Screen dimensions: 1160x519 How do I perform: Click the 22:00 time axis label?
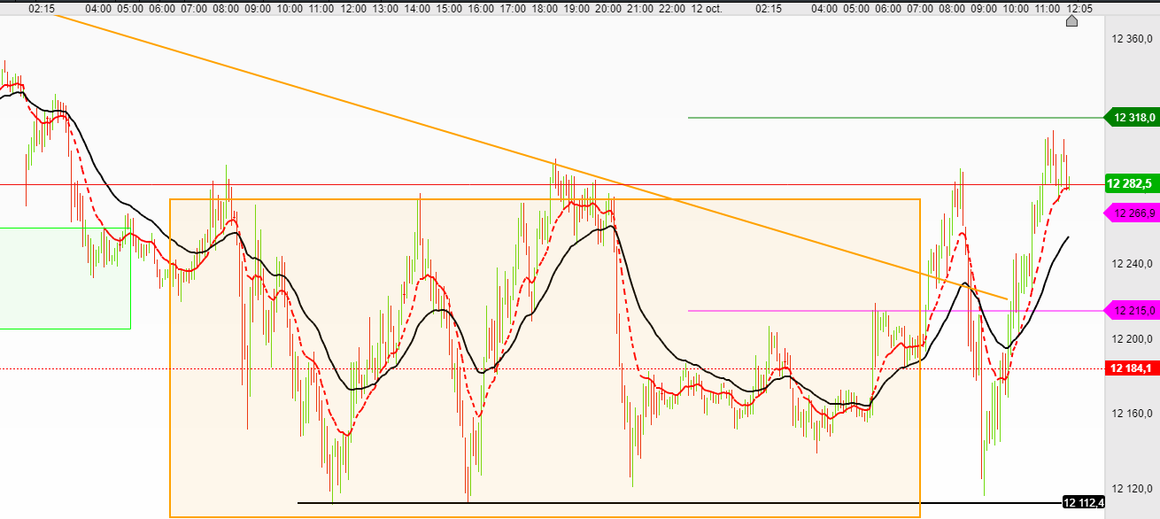click(672, 8)
